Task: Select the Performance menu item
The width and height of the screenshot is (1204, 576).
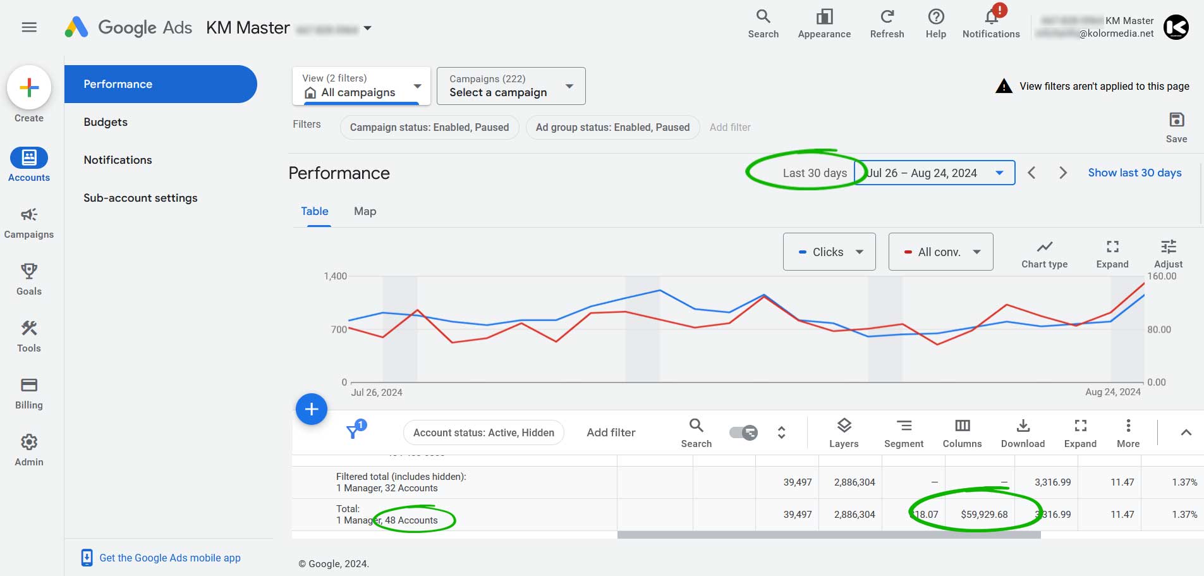Action: pos(161,84)
